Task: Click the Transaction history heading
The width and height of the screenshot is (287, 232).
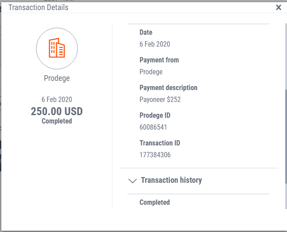Action: coord(171,180)
